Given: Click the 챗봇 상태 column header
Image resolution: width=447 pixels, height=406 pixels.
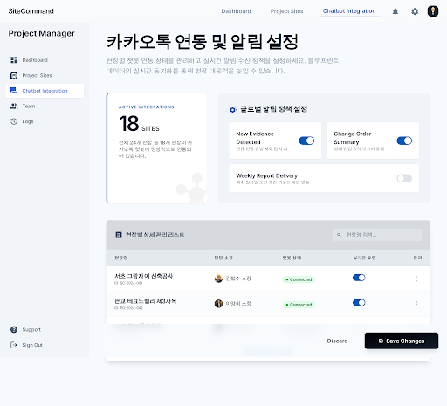Looking at the screenshot, I should (292, 258).
